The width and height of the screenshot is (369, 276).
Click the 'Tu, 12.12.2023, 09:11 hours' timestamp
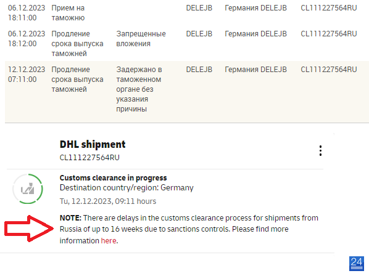coord(108,201)
